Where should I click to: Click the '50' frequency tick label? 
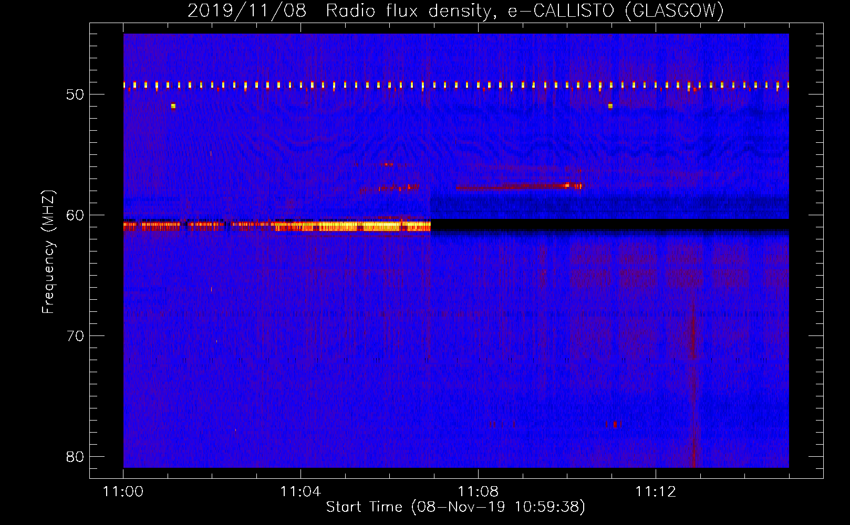(75, 94)
